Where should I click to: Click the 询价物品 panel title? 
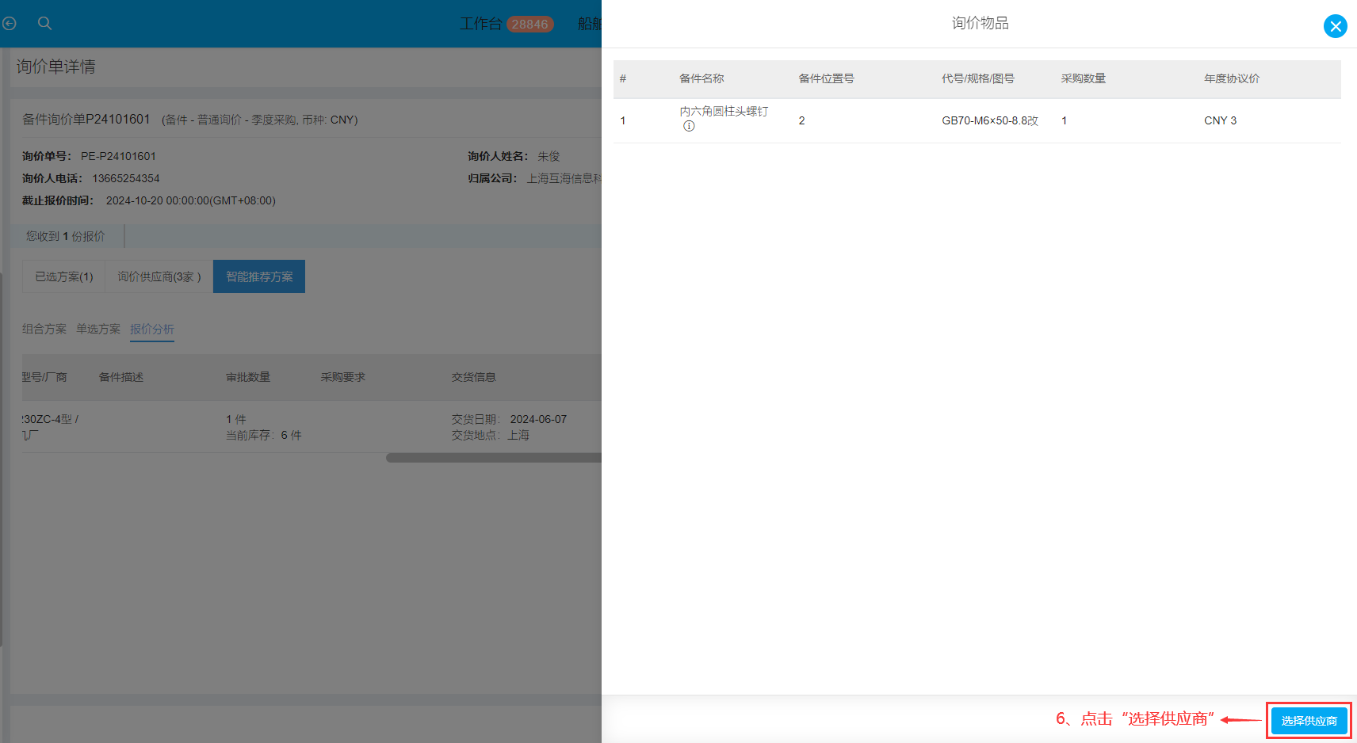click(980, 23)
